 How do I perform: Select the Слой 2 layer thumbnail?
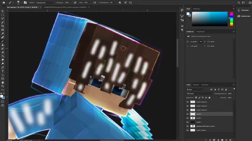[193, 118]
